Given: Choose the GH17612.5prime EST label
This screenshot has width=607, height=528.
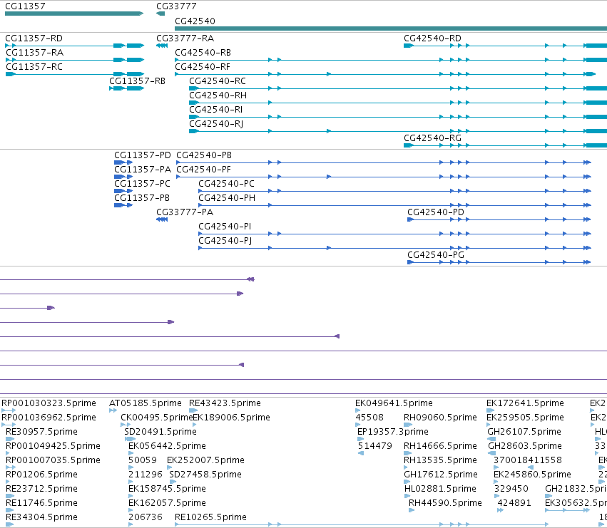Looking at the screenshot, I should 441,475.
